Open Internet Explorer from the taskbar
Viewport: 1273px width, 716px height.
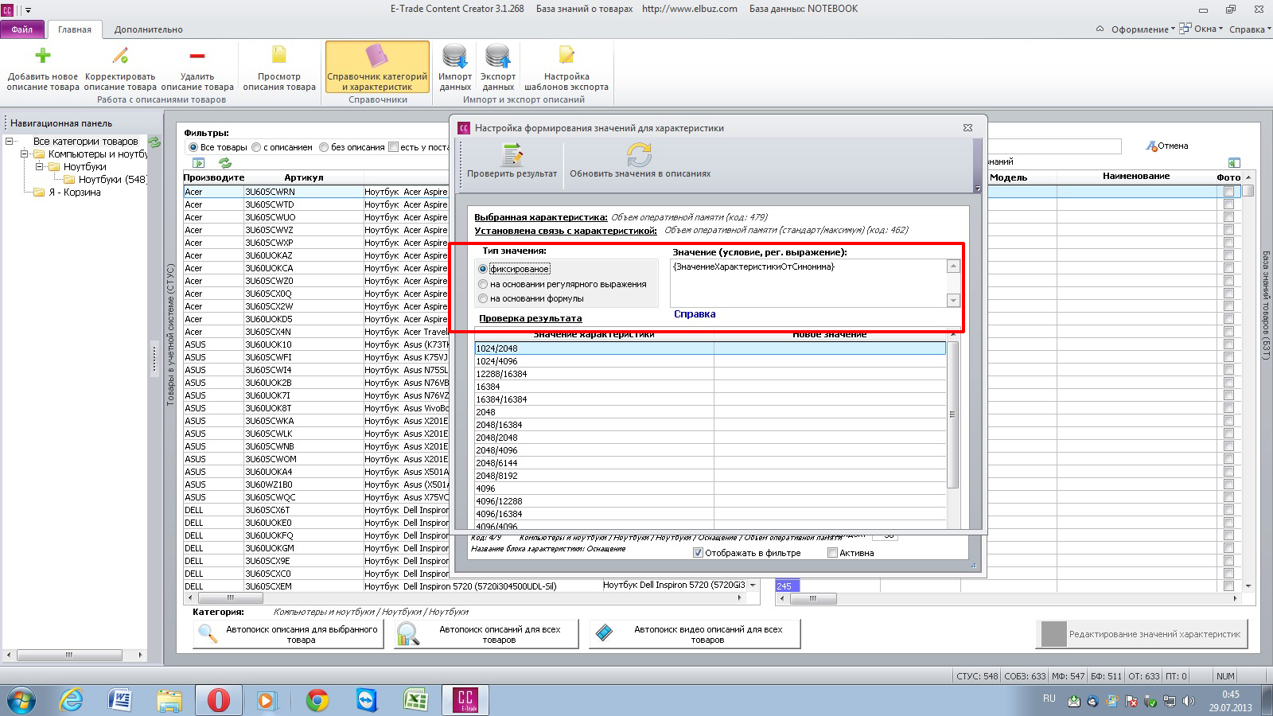(x=72, y=700)
